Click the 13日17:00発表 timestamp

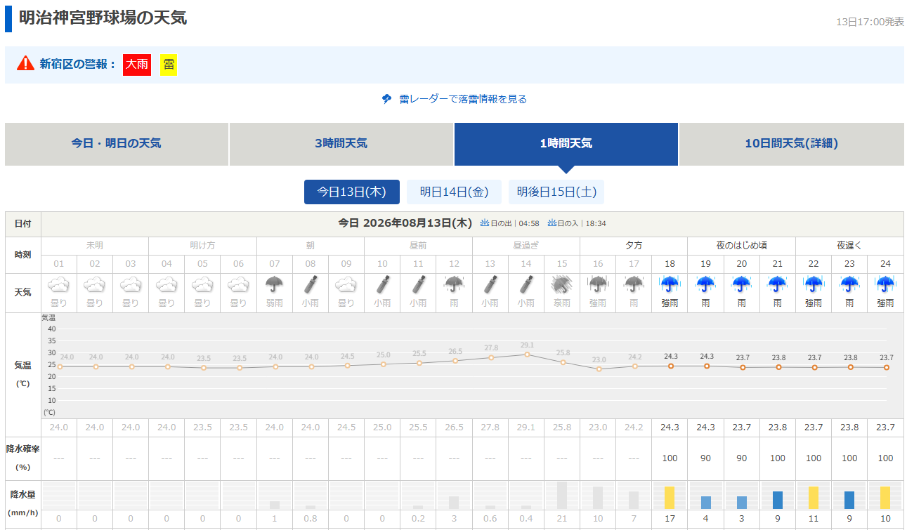870,22
